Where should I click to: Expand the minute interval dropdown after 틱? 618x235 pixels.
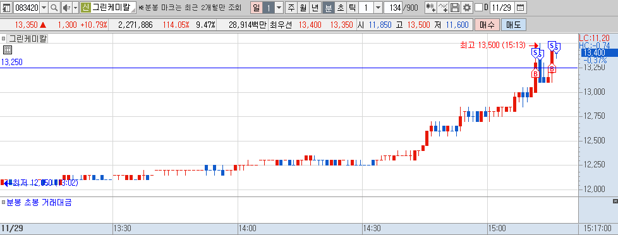(378, 8)
